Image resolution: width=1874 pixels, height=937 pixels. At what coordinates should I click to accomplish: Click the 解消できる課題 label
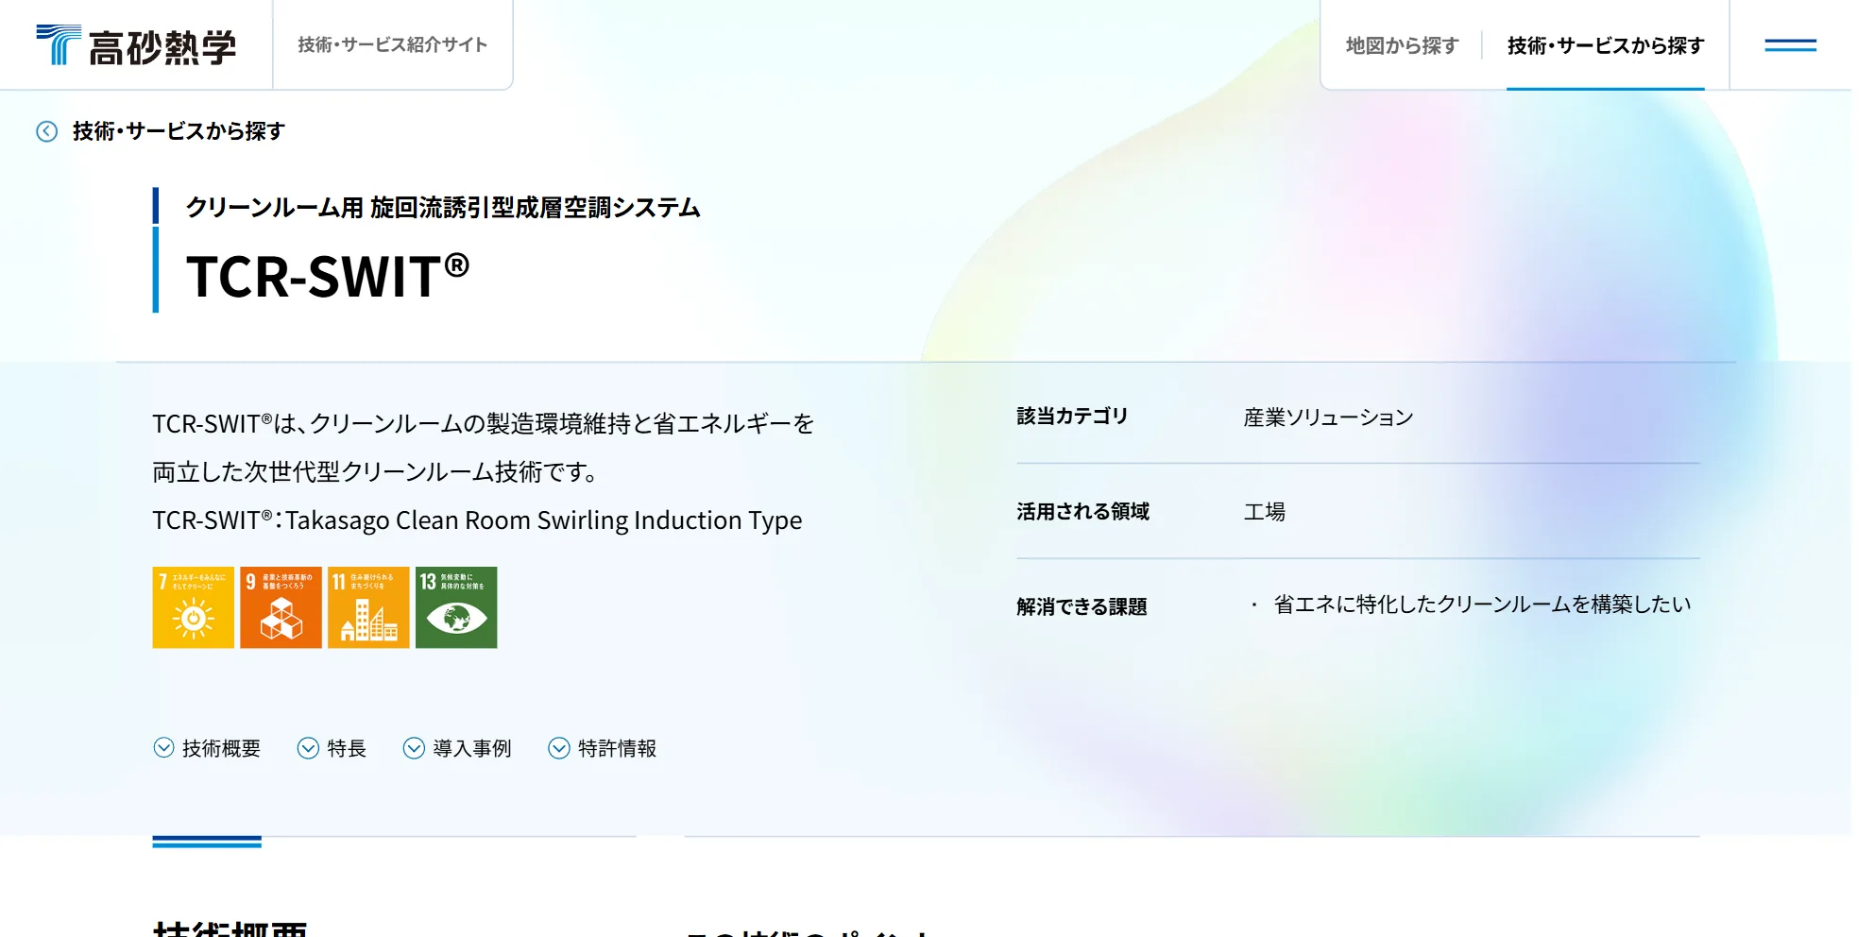(x=1082, y=606)
